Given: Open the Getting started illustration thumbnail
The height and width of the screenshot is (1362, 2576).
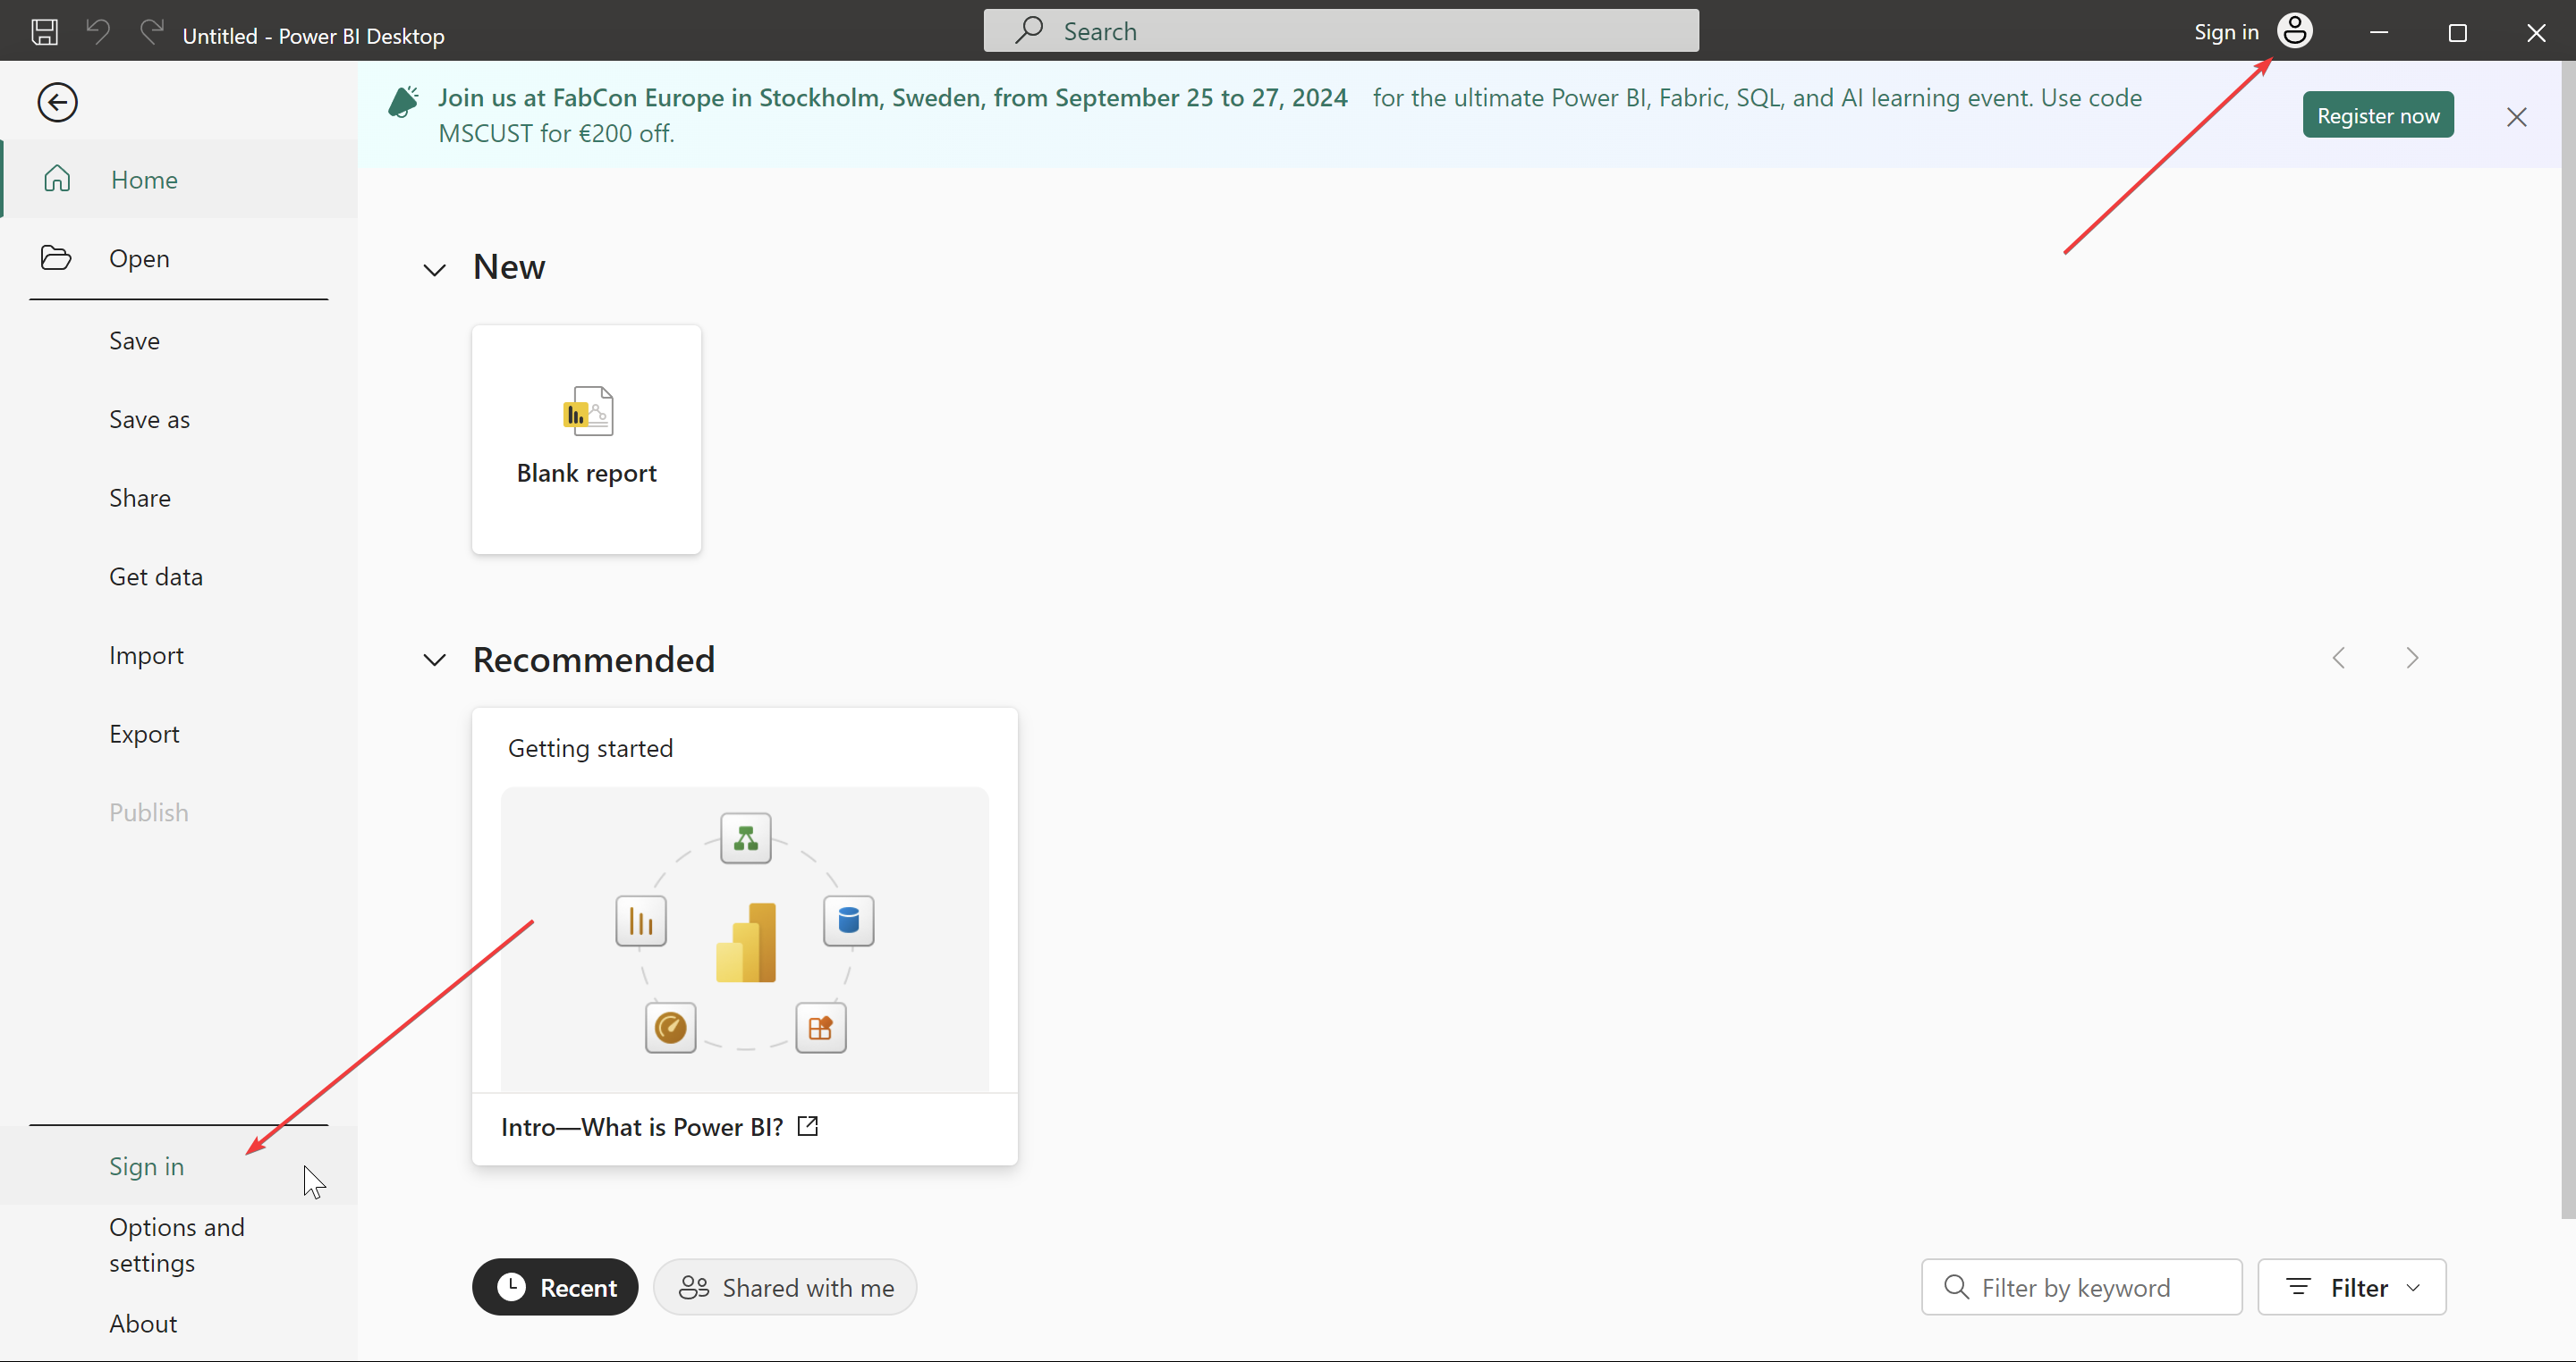Looking at the screenshot, I should tap(745, 939).
